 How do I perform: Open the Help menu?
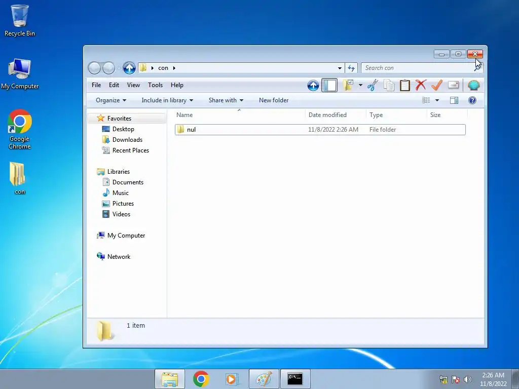[177, 85]
